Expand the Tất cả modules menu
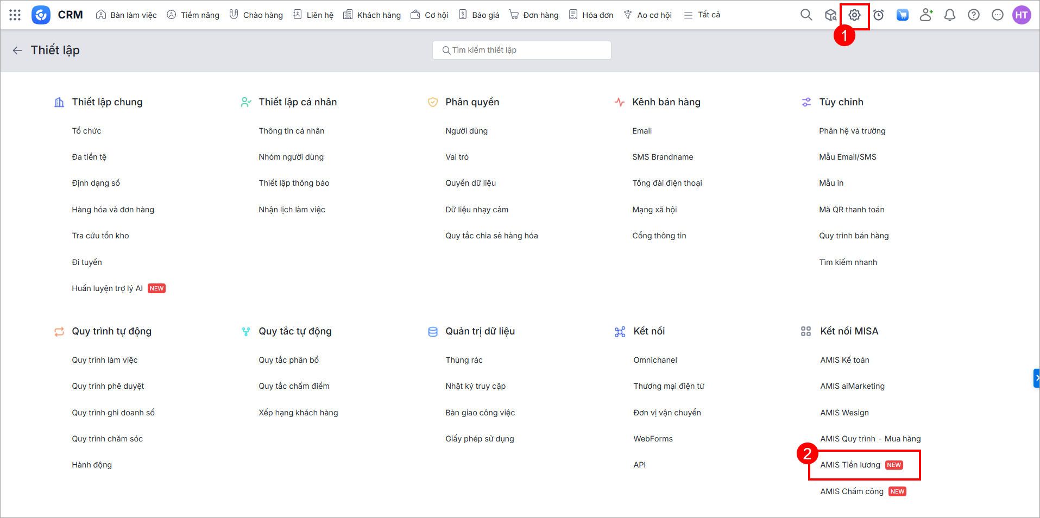The height and width of the screenshot is (518, 1040). (702, 15)
